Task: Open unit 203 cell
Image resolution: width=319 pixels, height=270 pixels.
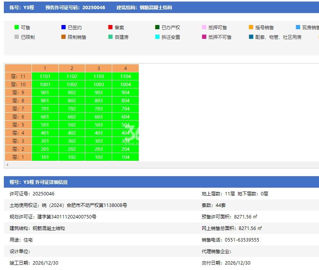Action: [99, 149]
